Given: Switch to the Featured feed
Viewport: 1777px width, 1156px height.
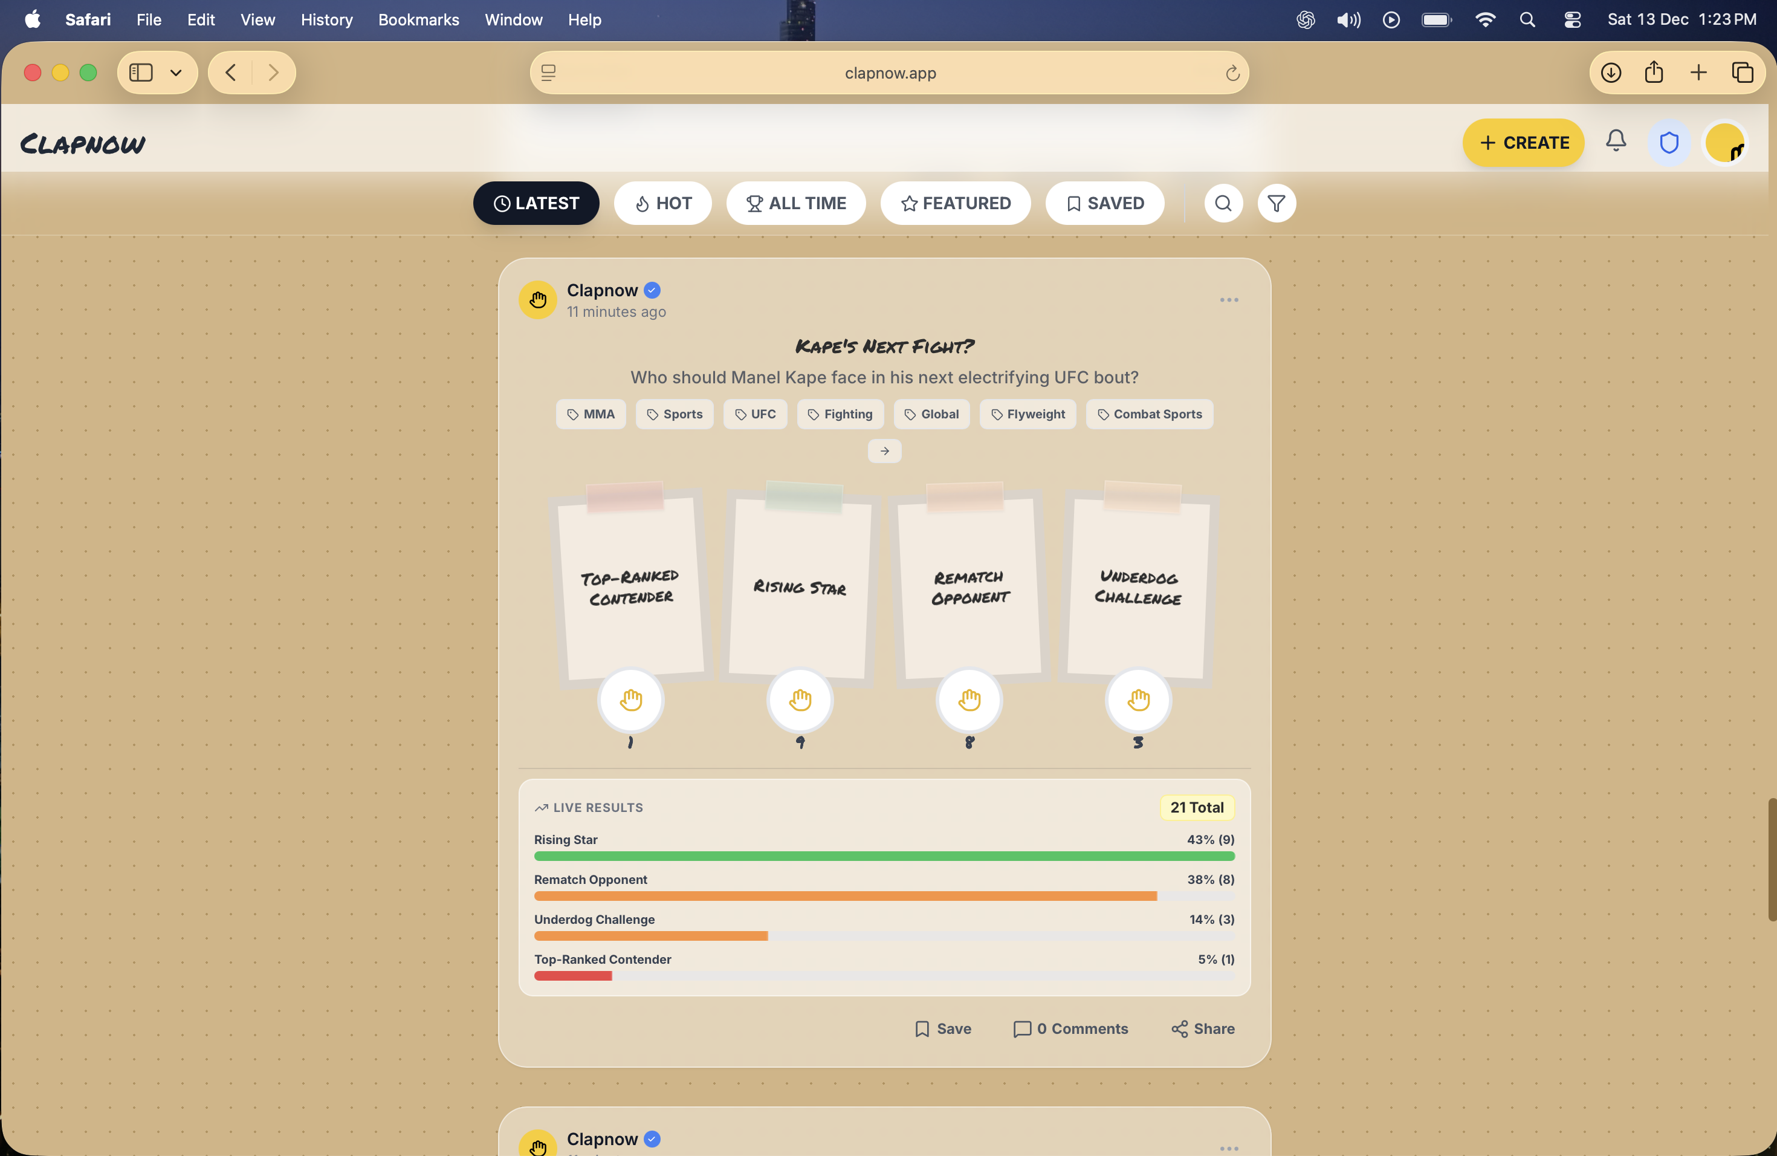Looking at the screenshot, I should click(956, 203).
